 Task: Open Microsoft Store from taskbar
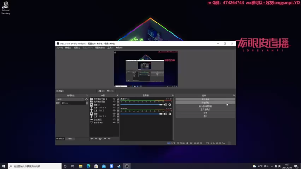(x=96, y=166)
